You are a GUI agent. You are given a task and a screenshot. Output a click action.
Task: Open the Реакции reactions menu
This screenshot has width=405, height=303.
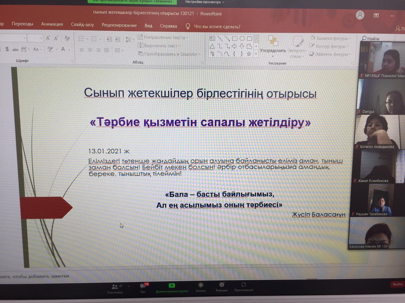(x=221, y=286)
